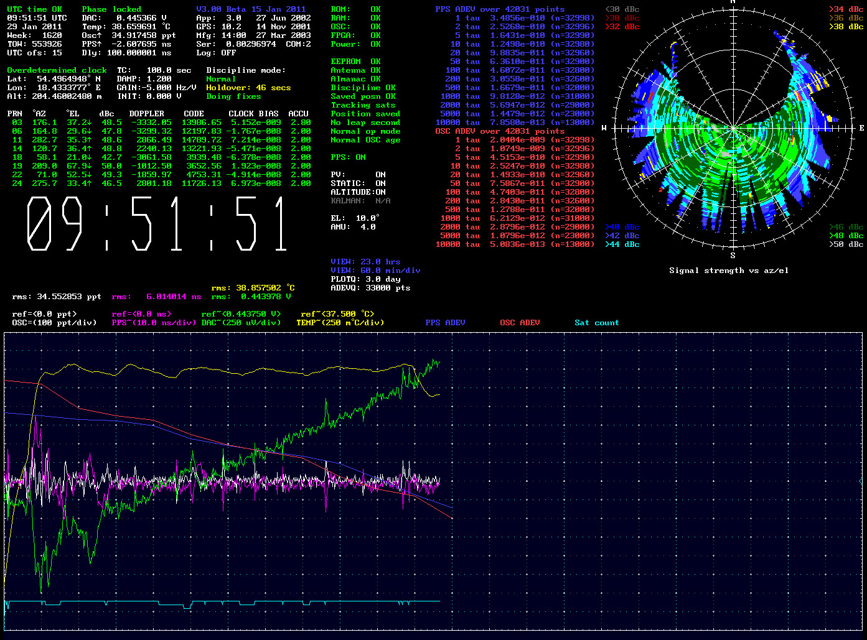Click the ADEVQ: 33000 pts setting

(x=370, y=288)
